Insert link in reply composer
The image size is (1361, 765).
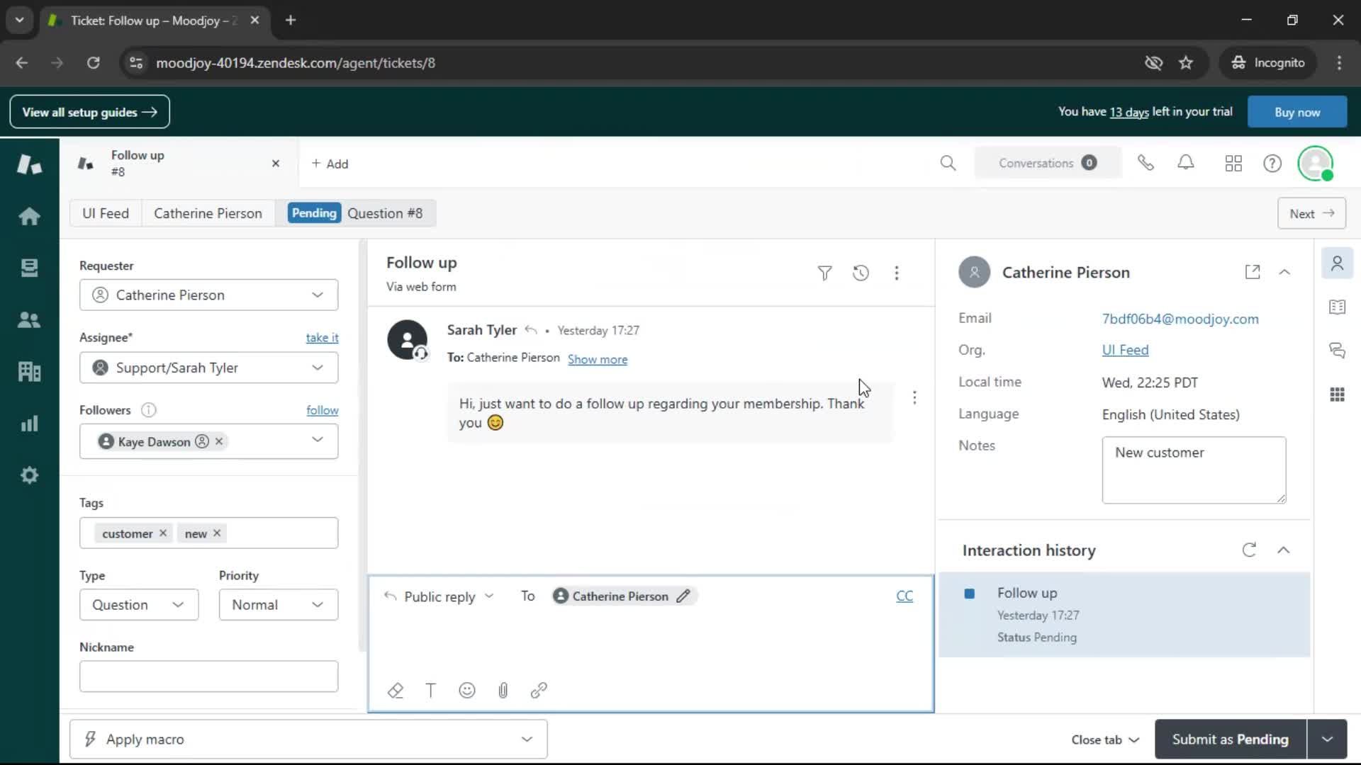[539, 690]
